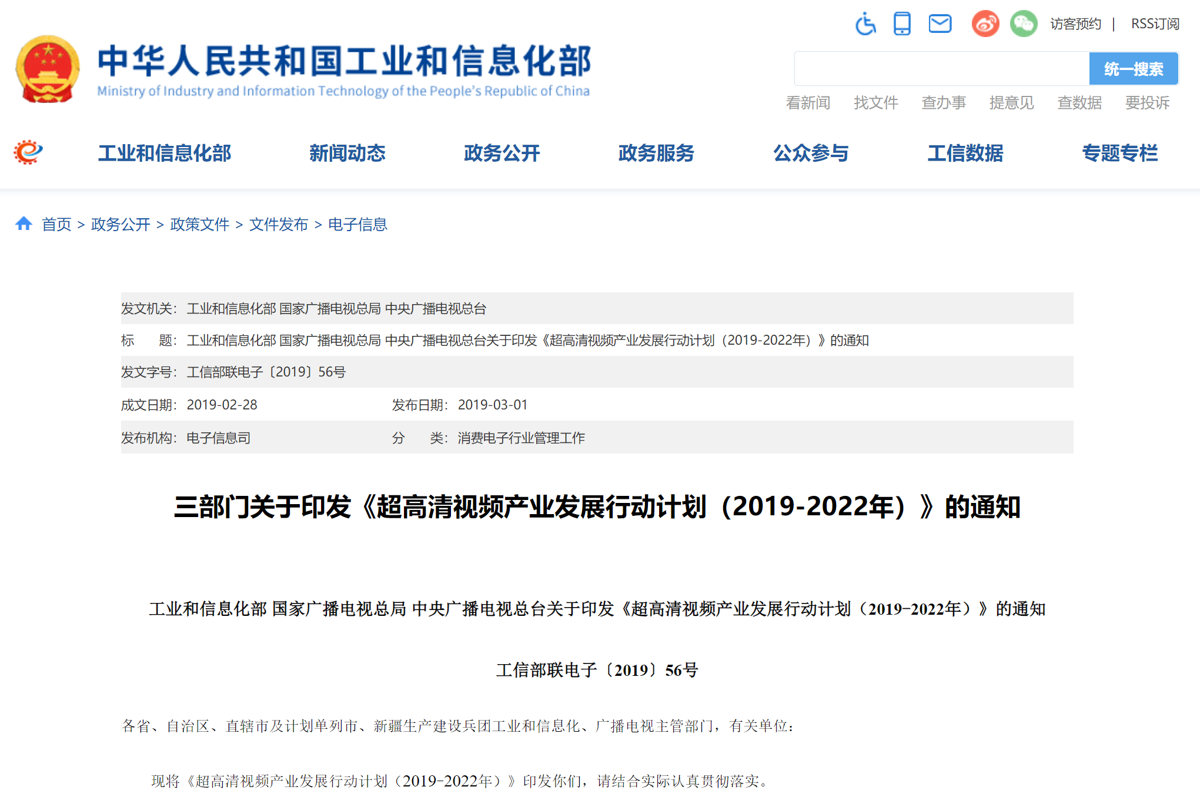Click the email envelope icon

[940, 24]
